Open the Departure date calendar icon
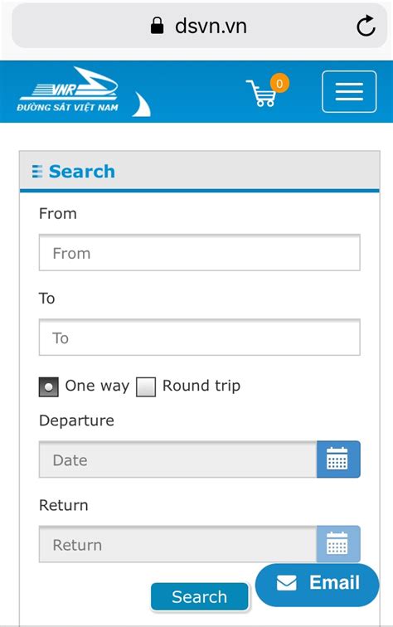The height and width of the screenshot is (627, 393). [x=338, y=459]
